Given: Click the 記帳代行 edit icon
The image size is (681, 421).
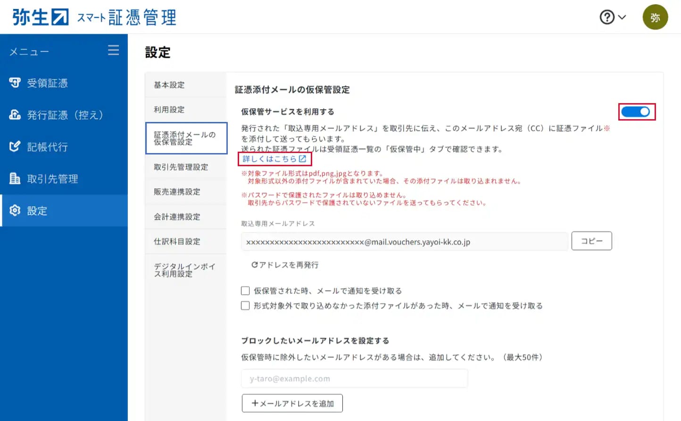Looking at the screenshot, I should pyautogui.click(x=15, y=146).
